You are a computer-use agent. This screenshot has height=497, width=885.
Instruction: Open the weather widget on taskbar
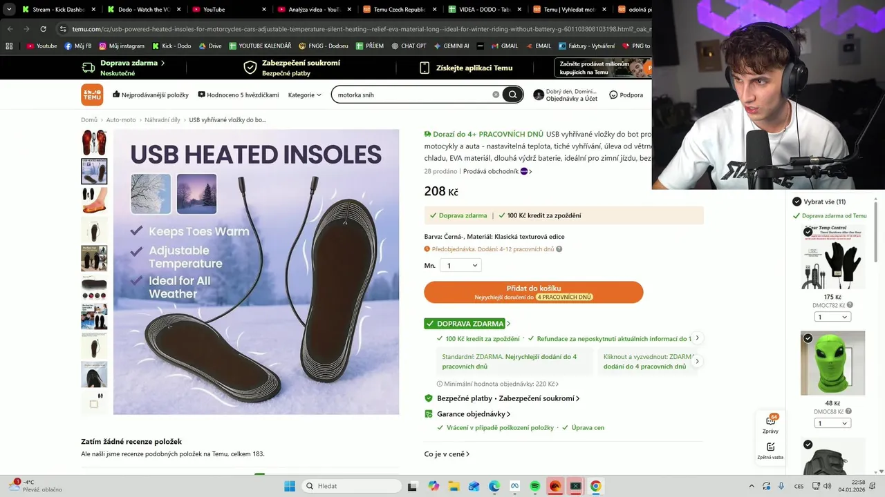click(x=35, y=486)
